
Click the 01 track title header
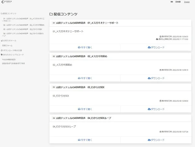tap(87, 23)
